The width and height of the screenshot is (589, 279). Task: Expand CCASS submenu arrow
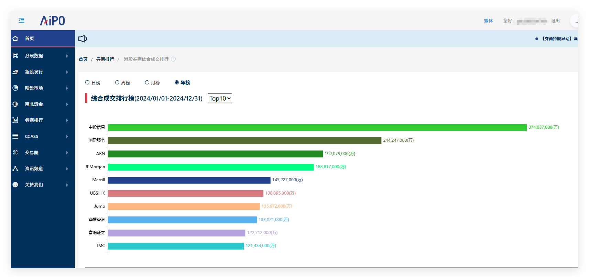pos(67,137)
